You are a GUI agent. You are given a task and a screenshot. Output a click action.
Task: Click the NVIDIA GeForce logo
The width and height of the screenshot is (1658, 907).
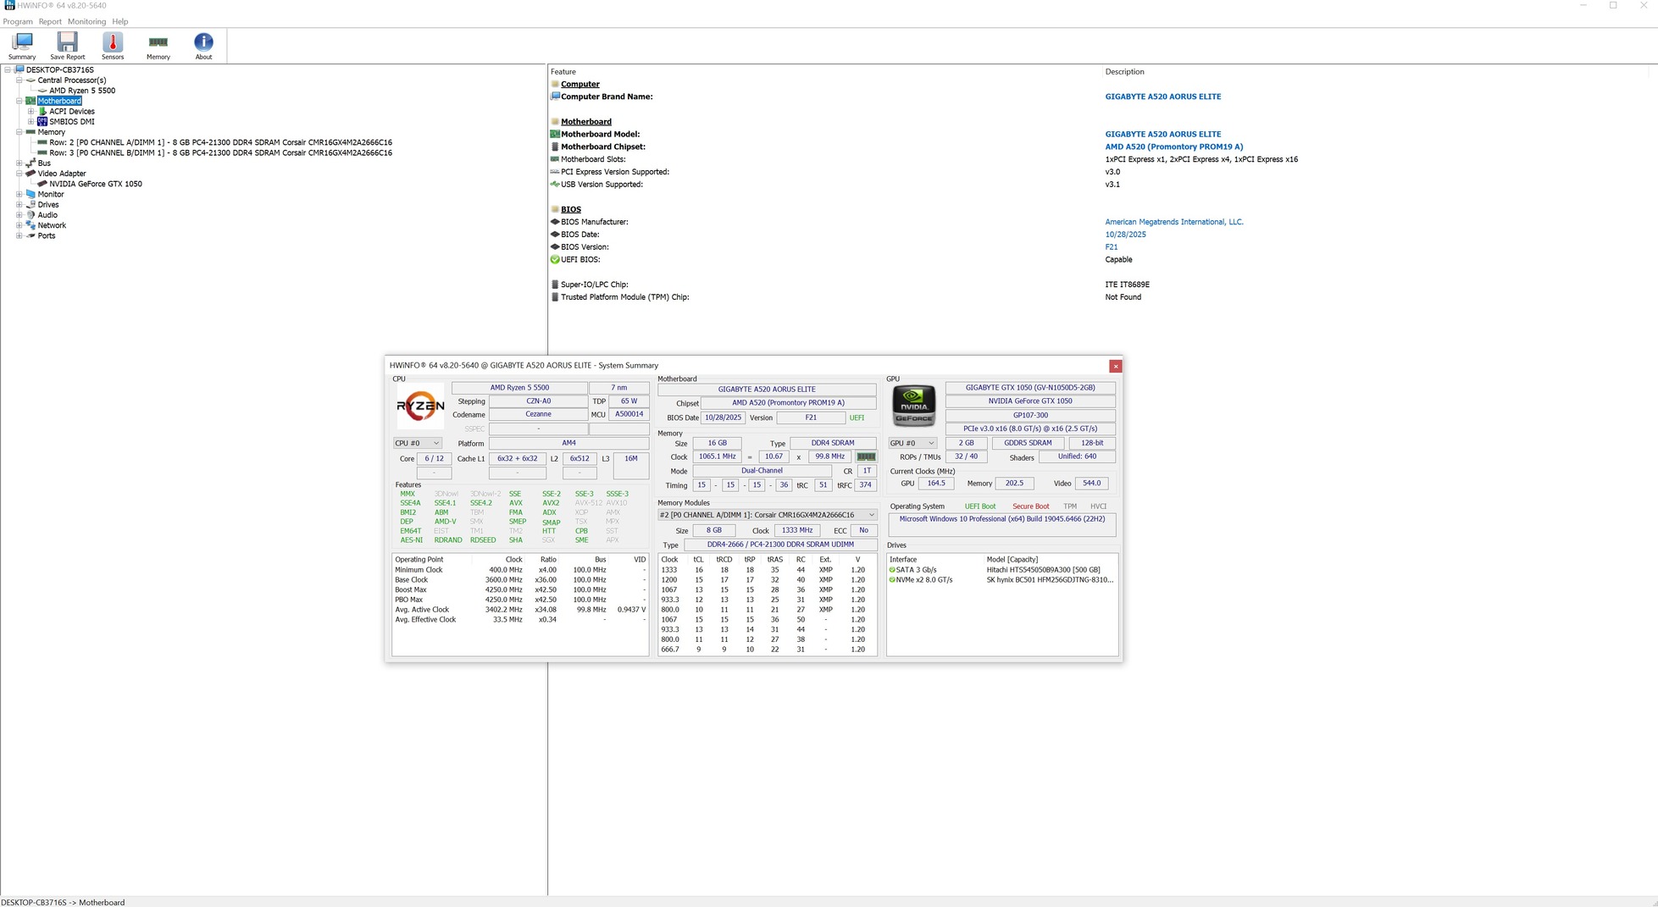coord(914,406)
